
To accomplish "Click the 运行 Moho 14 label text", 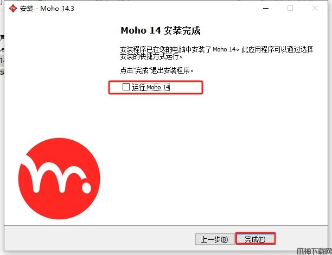I will (x=151, y=87).
